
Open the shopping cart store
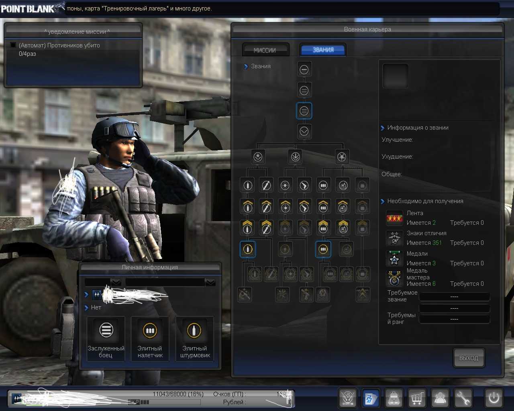coord(417,398)
